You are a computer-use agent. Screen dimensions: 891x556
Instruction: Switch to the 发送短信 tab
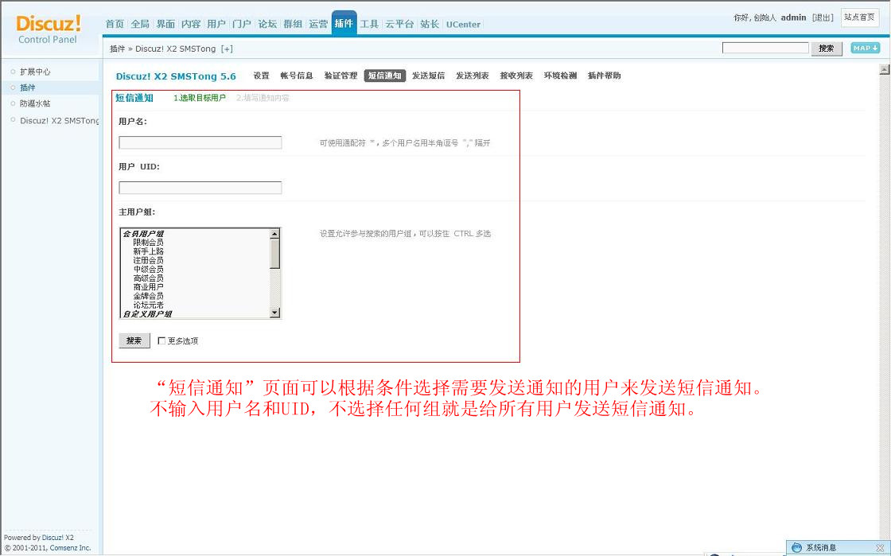(429, 76)
